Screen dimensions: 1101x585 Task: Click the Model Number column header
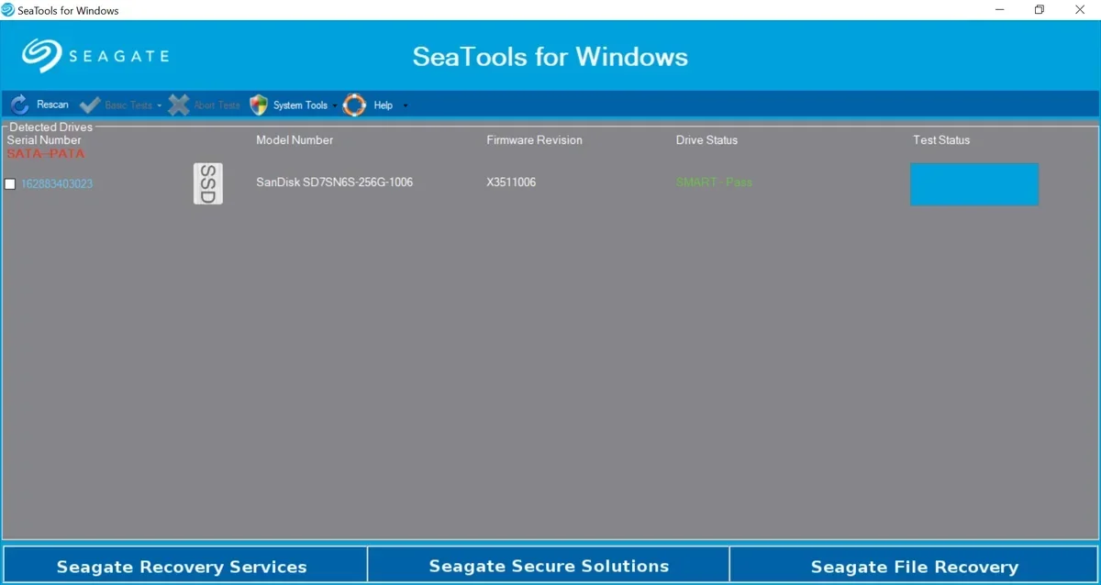[x=295, y=140]
